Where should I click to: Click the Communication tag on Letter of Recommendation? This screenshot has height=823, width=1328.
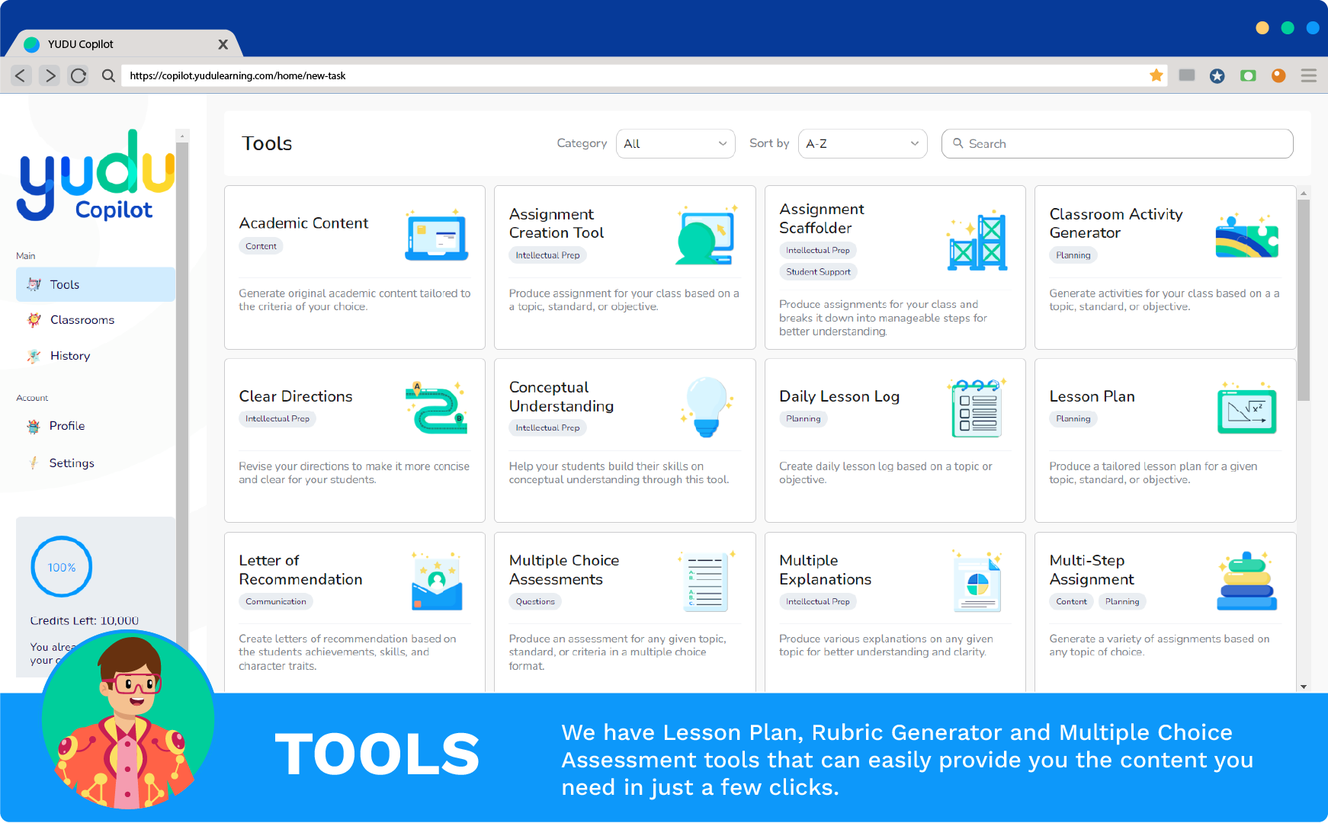click(276, 601)
